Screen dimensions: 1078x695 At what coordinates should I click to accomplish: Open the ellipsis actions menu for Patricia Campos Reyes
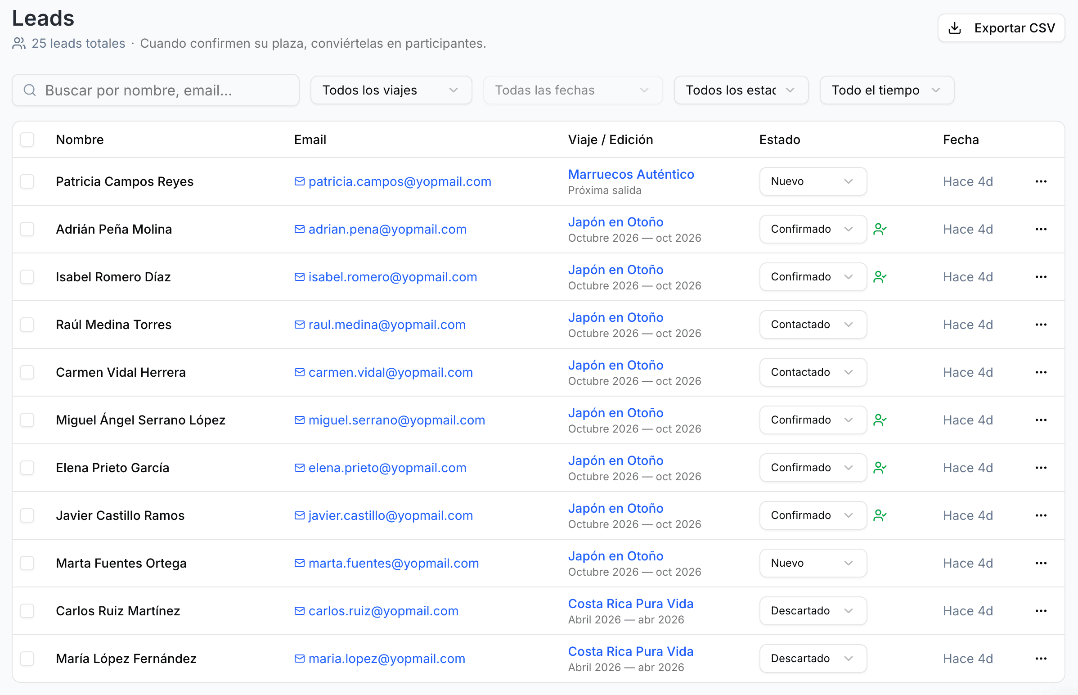pyautogui.click(x=1041, y=181)
